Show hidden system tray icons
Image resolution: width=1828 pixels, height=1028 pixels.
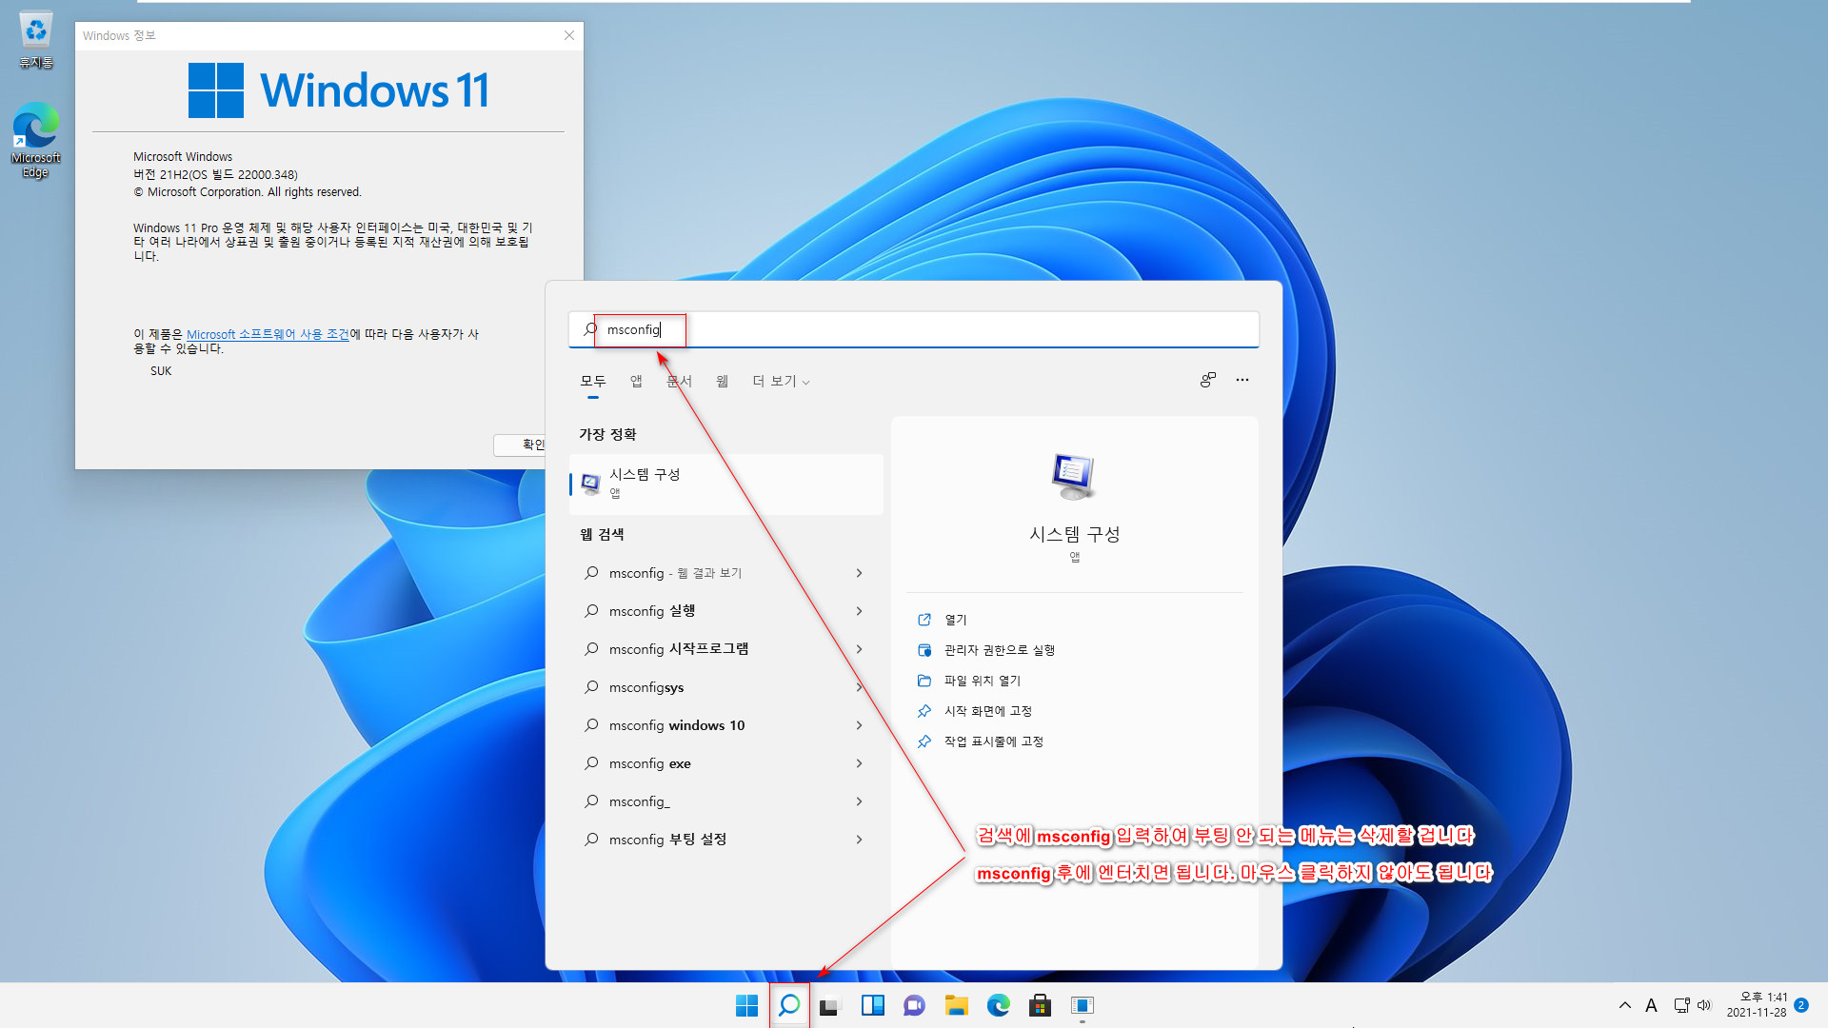point(1625,1005)
